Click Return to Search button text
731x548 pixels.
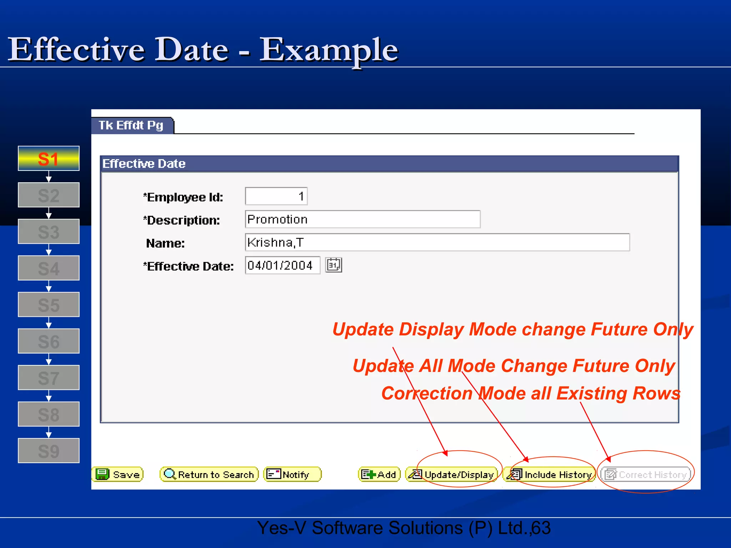tap(216, 475)
